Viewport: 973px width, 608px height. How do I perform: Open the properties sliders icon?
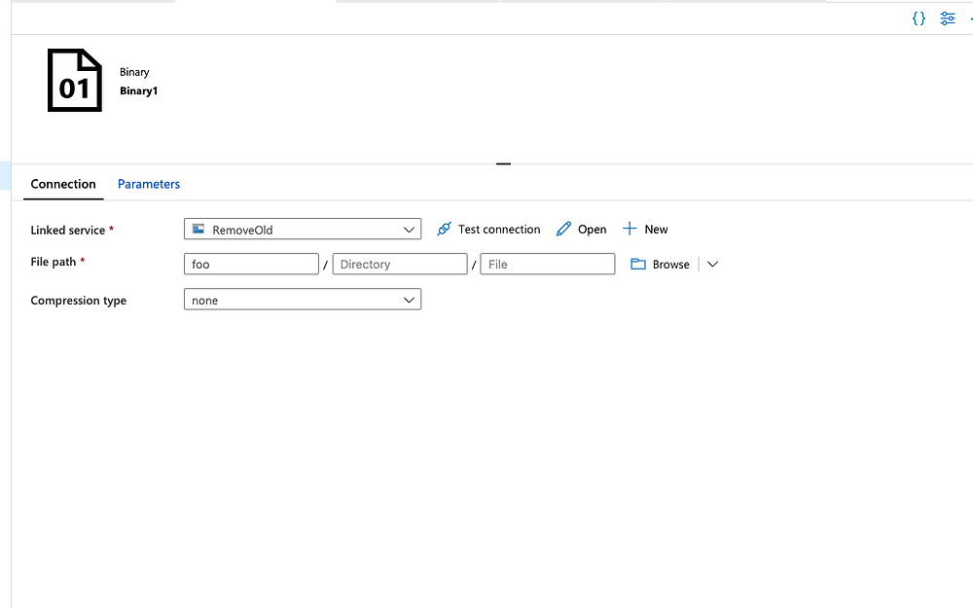pyautogui.click(x=948, y=18)
